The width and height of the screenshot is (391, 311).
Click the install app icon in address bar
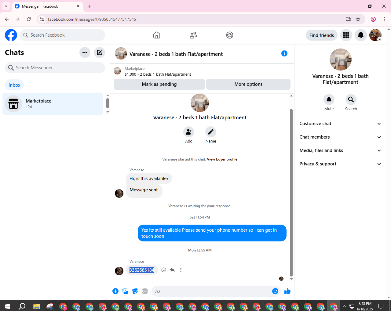coord(348,19)
